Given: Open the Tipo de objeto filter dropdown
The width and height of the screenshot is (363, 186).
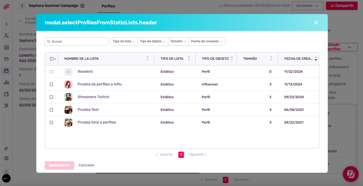Looking at the screenshot, I should click(153, 42).
